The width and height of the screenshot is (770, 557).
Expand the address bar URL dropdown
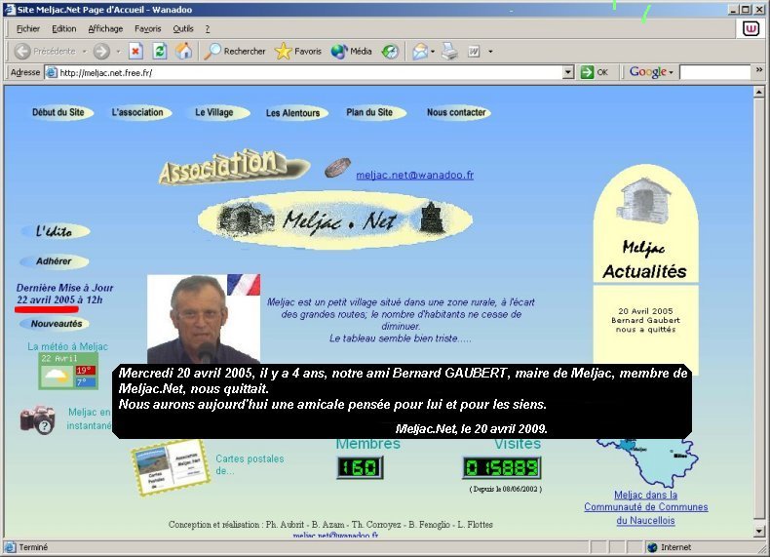568,72
